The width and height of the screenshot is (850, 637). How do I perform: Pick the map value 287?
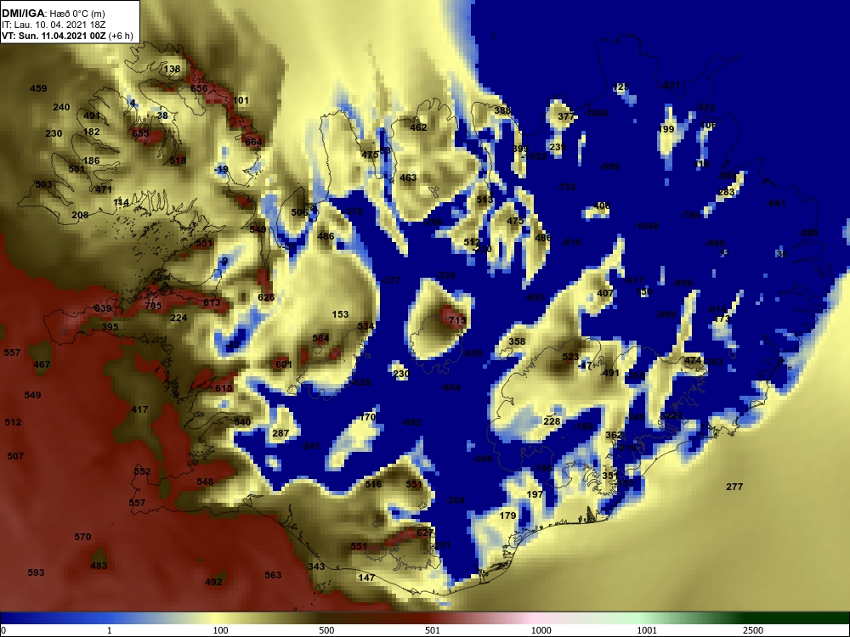[x=280, y=433]
